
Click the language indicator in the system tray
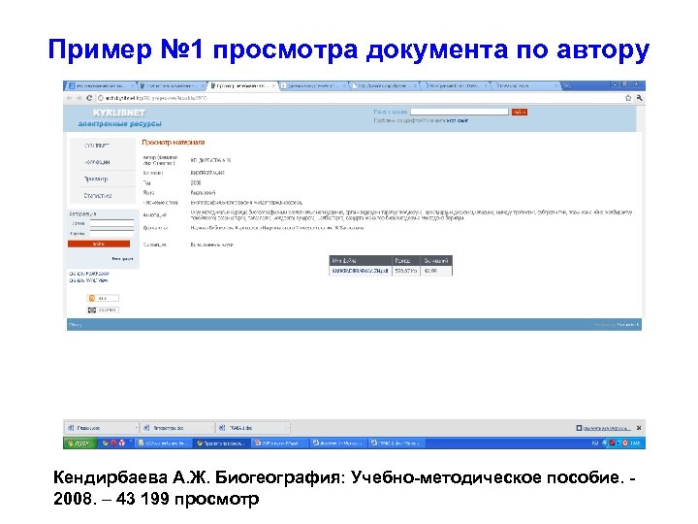[595, 442]
